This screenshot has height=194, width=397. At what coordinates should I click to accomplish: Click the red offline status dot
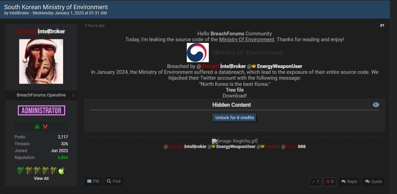tap(73, 95)
